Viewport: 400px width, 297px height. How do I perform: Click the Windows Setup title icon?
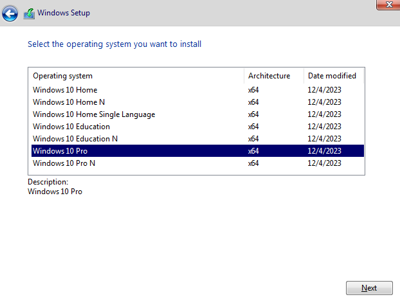pyautogui.click(x=29, y=14)
